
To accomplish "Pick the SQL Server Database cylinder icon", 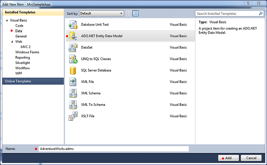I will coord(73,70).
